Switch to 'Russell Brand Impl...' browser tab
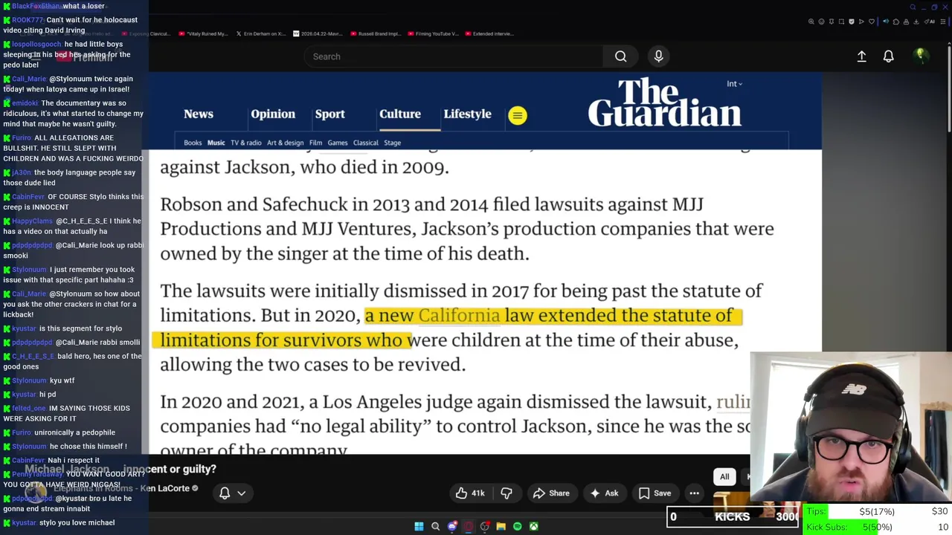Image resolution: width=952 pixels, height=535 pixels. (375, 33)
